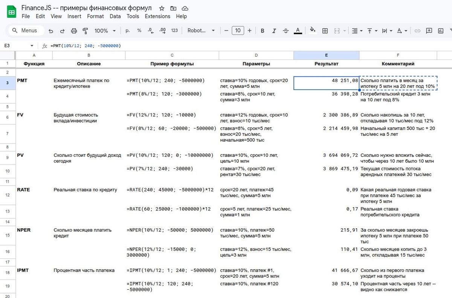Open the Edit menu
452x298 pixels.
(40, 16)
